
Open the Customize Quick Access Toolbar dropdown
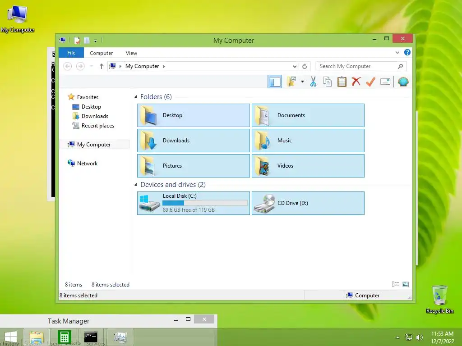[96, 41]
